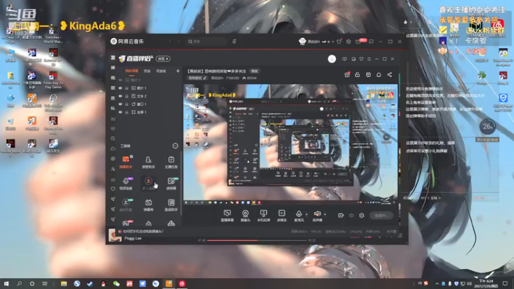Toggle lock on the 全屏 1 layer
Screen dimensions: 514x289
pyautogui.click(x=127, y=112)
